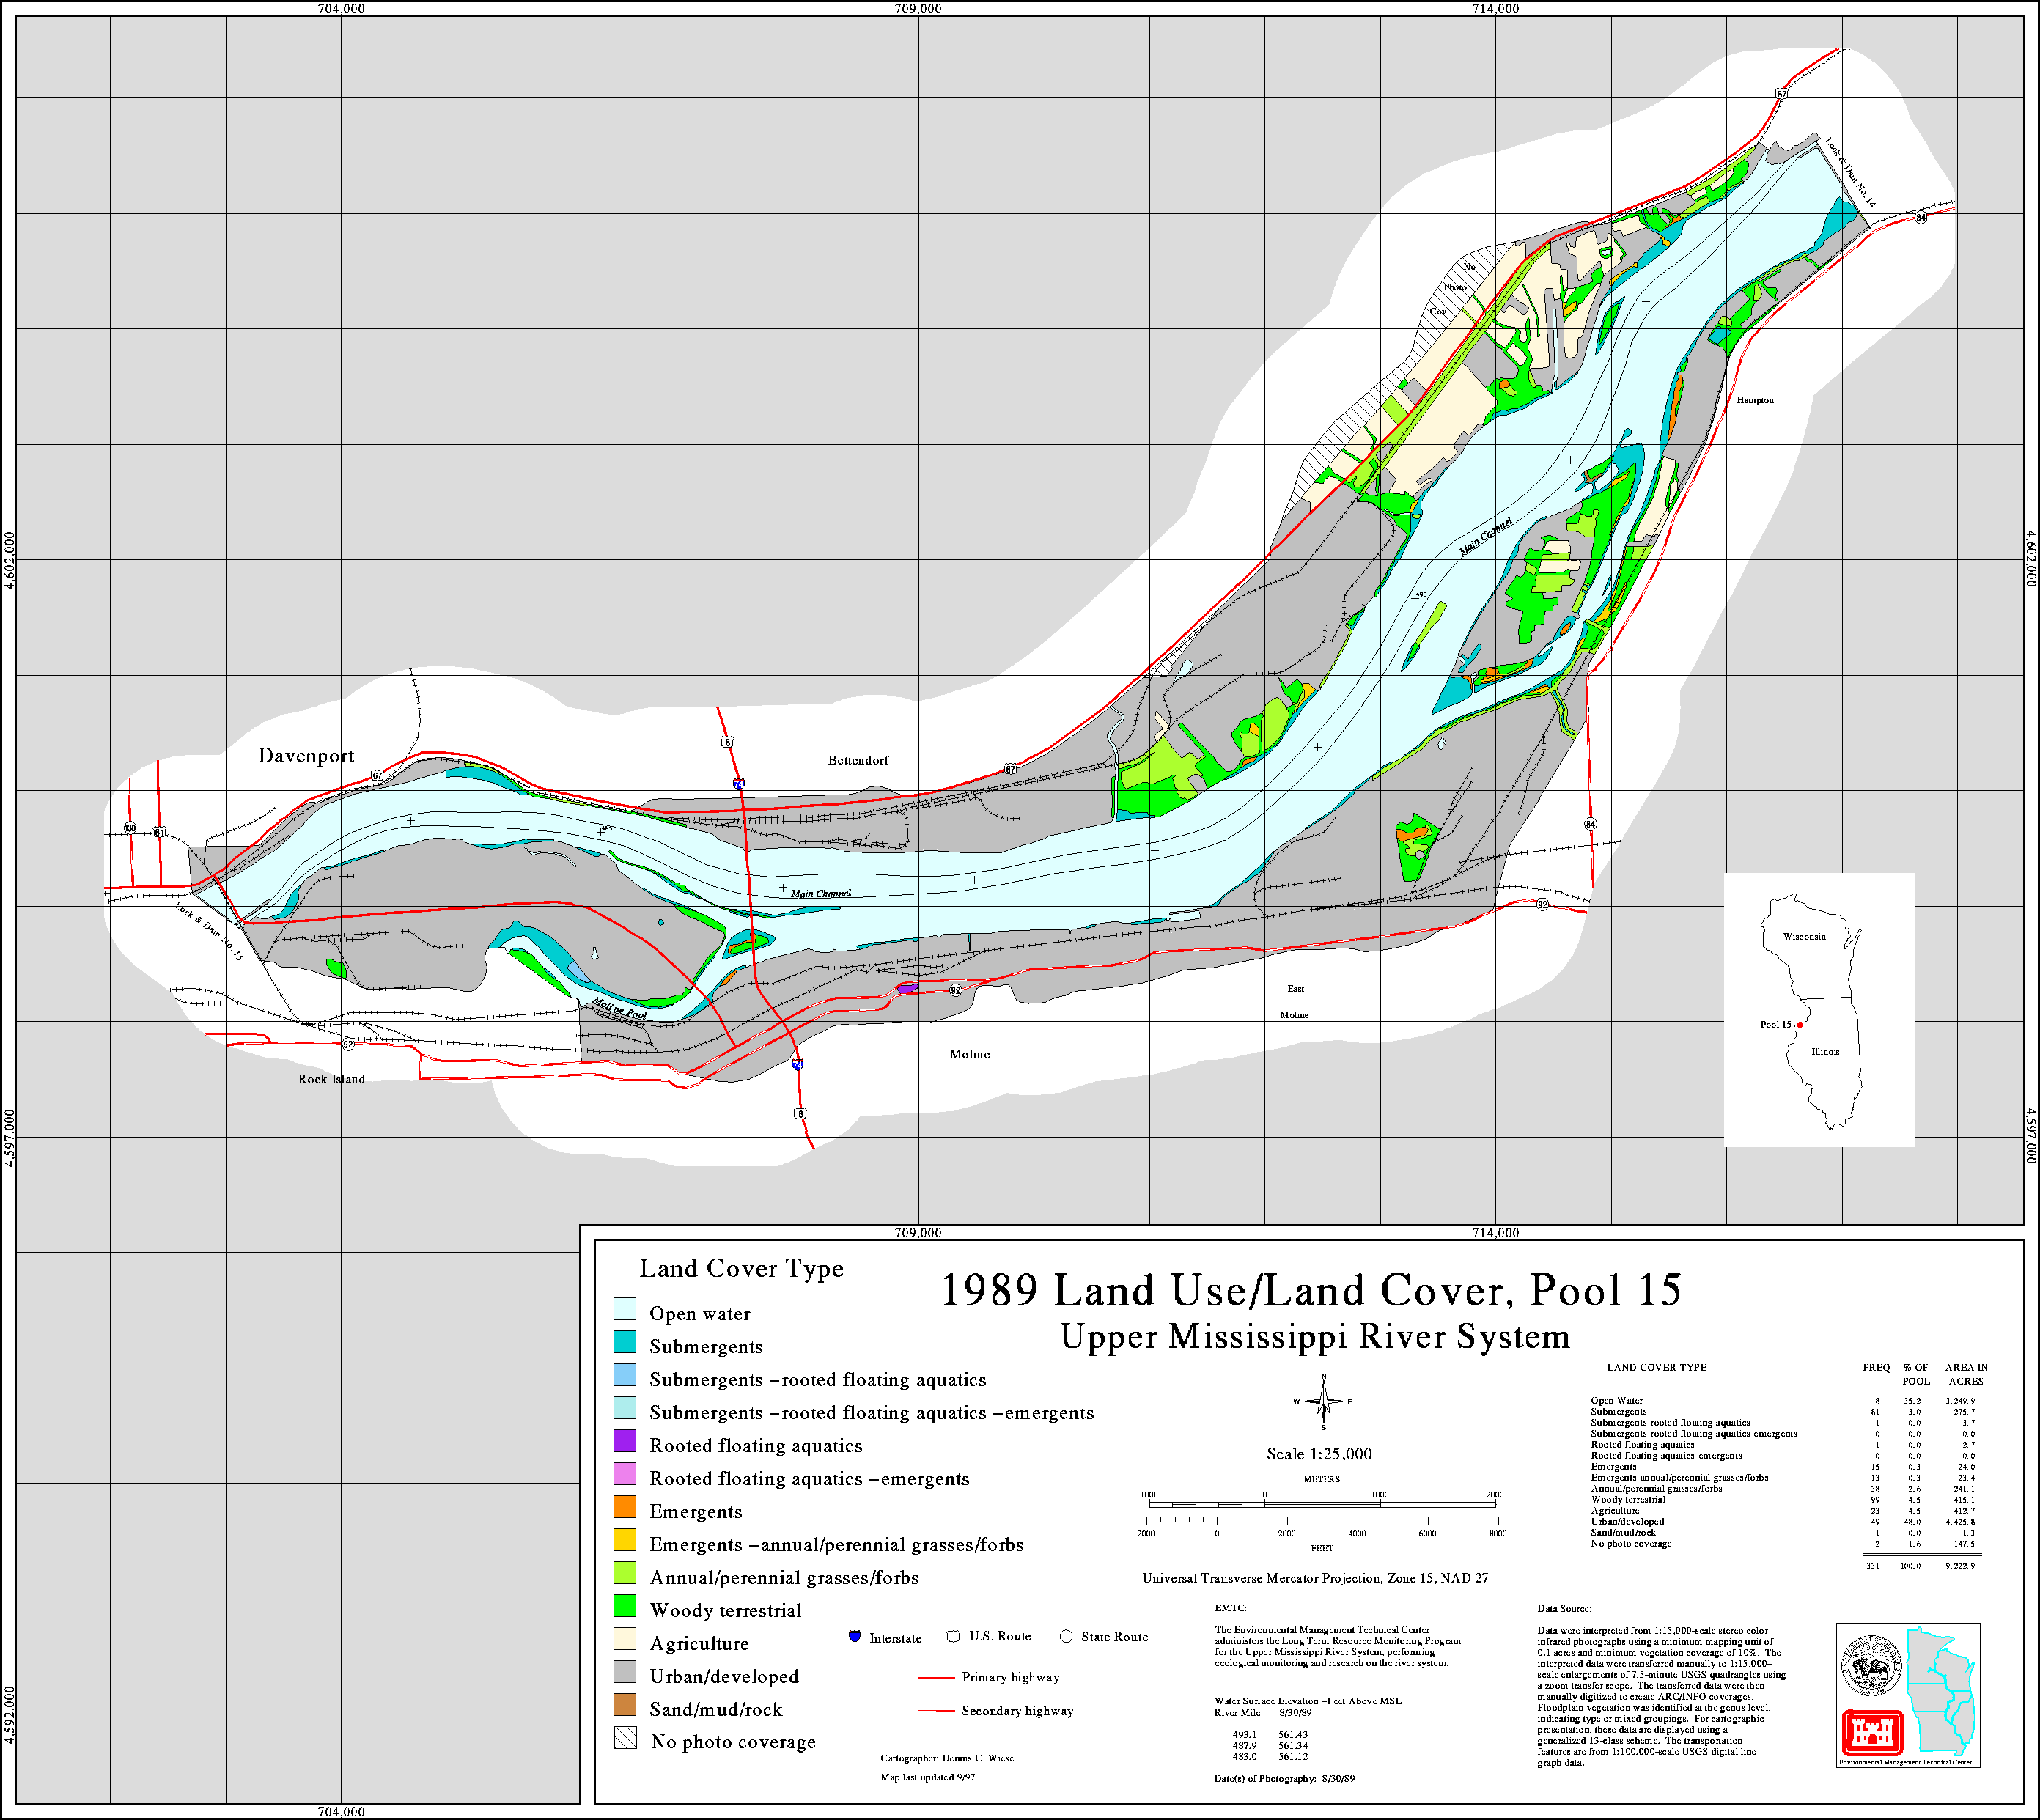2040x1820 pixels.
Task: Click the Bettendorf city label
Action: pyautogui.click(x=858, y=760)
